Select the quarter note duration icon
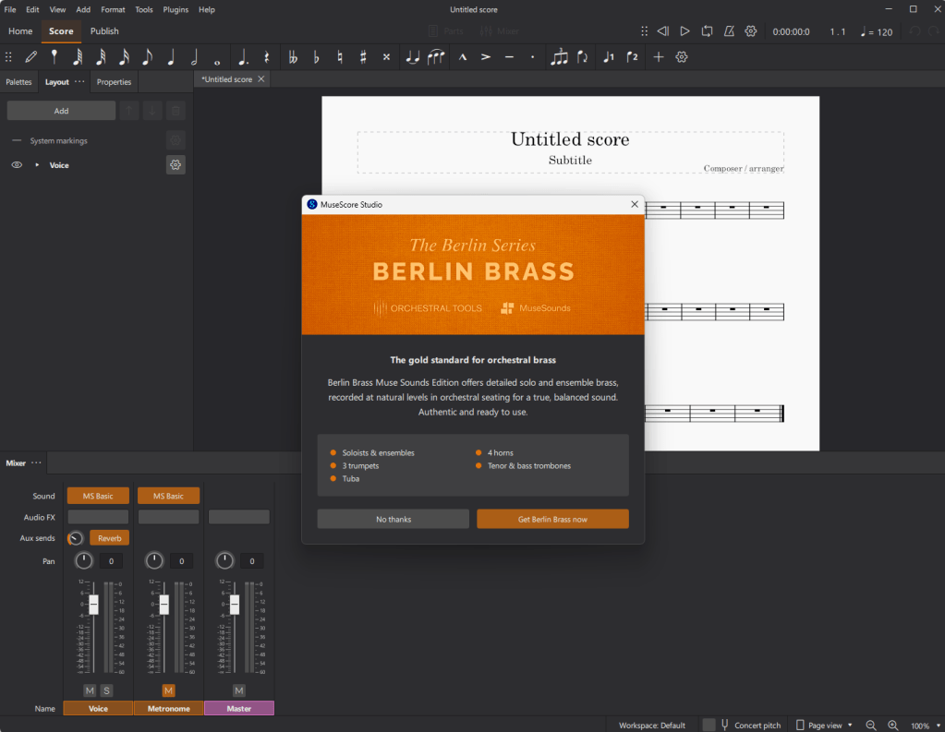The image size is (945, 732). pyautogui.click(x=171, y=57)
